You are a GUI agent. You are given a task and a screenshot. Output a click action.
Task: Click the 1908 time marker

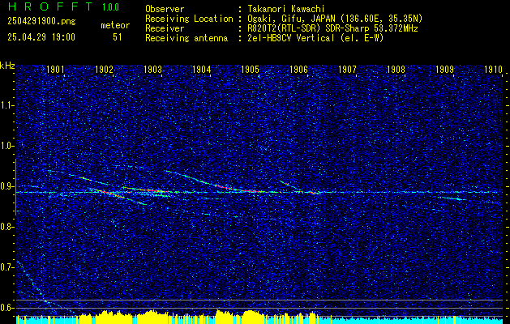(396, 70)
